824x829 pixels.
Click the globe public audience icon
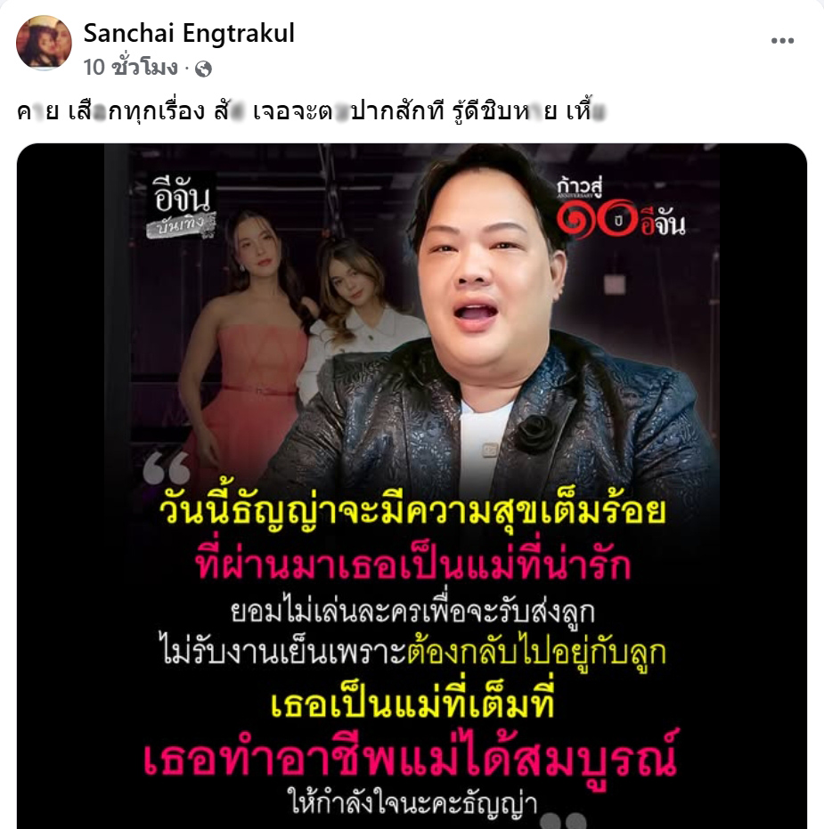click(204, 69)
